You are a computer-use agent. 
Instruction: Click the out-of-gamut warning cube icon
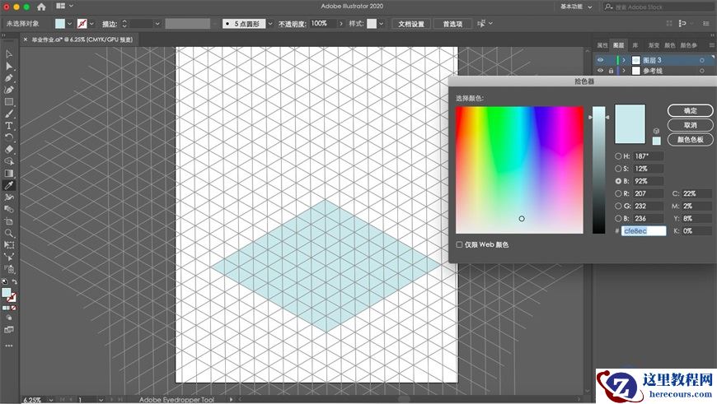point(656,131)
